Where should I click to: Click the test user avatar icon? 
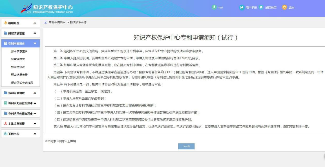[x=214, y=7]
